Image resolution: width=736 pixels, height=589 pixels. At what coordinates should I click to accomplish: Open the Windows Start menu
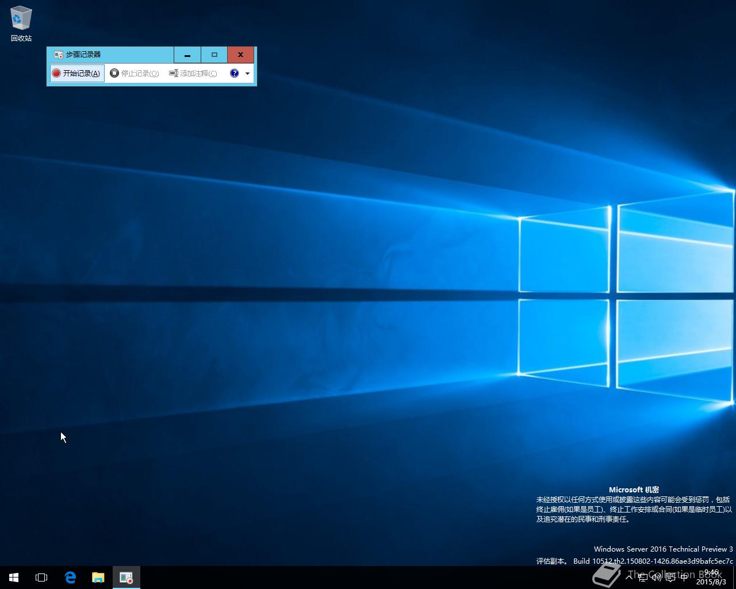[x=14, y=577]
